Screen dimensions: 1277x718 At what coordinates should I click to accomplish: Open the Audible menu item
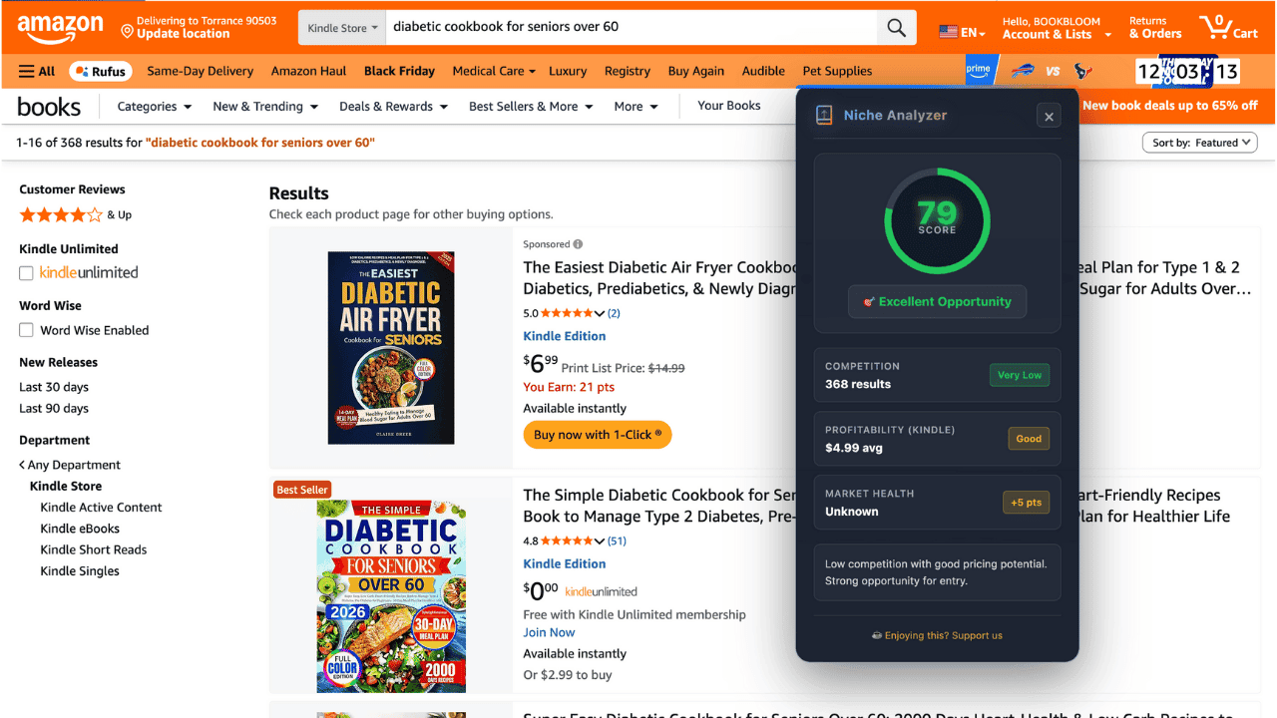tap(763, 71)
